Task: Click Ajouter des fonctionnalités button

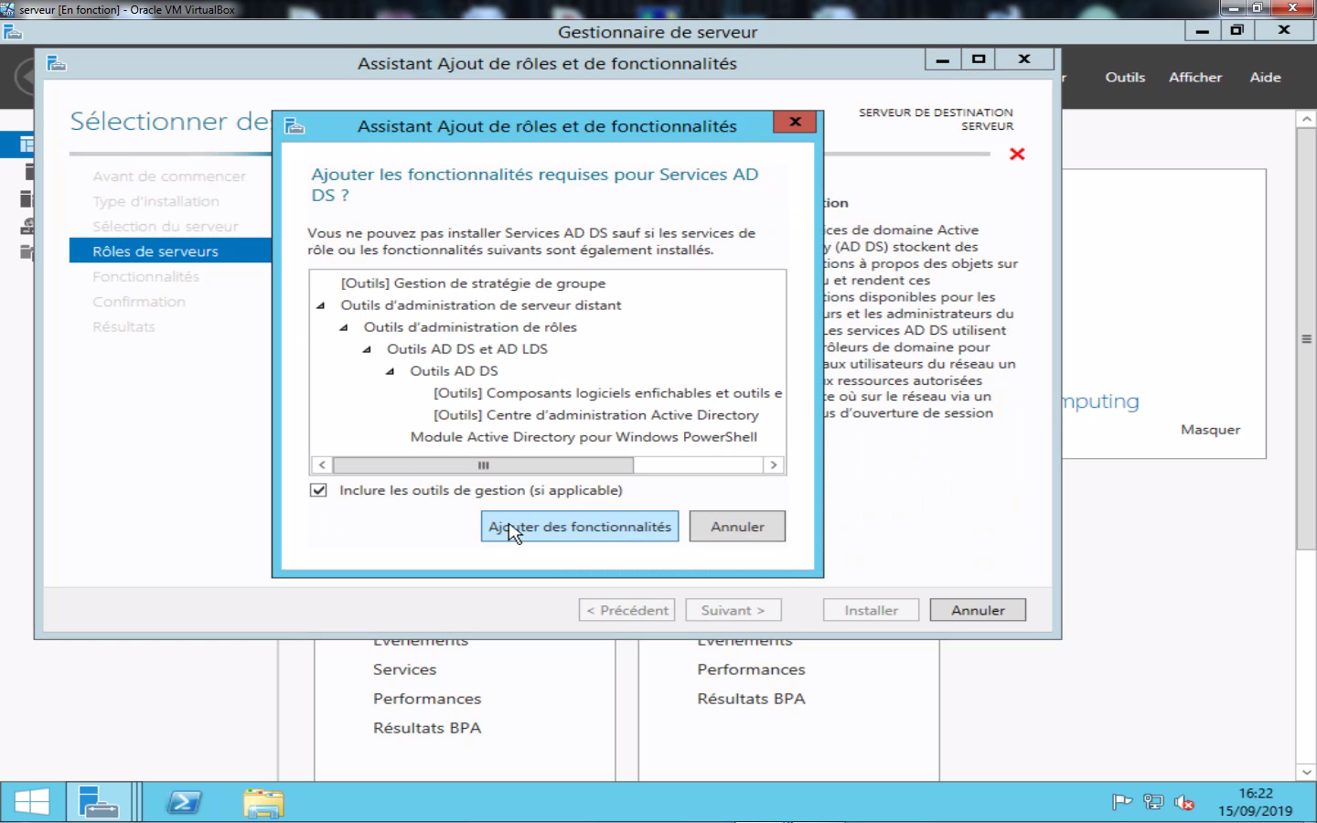Action: coord(580,526)
